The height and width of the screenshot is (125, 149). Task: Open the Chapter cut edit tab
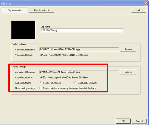41,10
